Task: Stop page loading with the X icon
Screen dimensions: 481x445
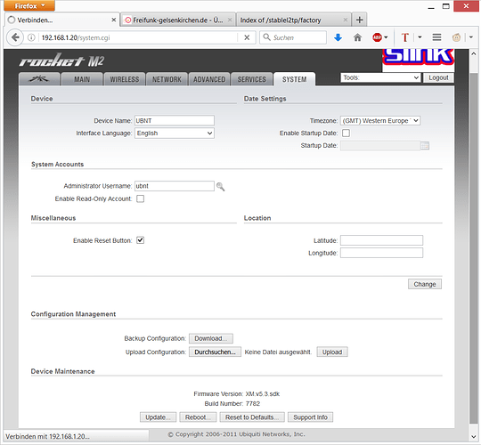Action: [247, 37]
